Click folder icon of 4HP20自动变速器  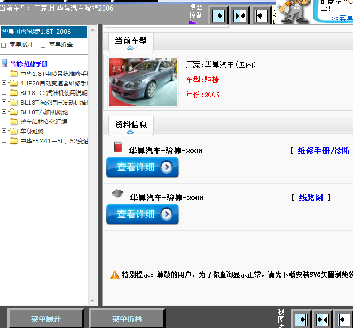pos(13,83)
